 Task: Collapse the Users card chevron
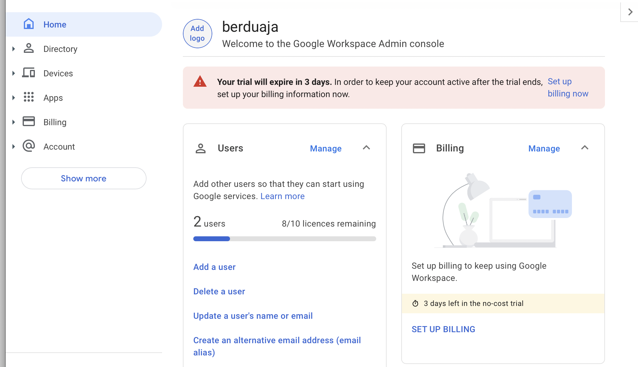366,148
